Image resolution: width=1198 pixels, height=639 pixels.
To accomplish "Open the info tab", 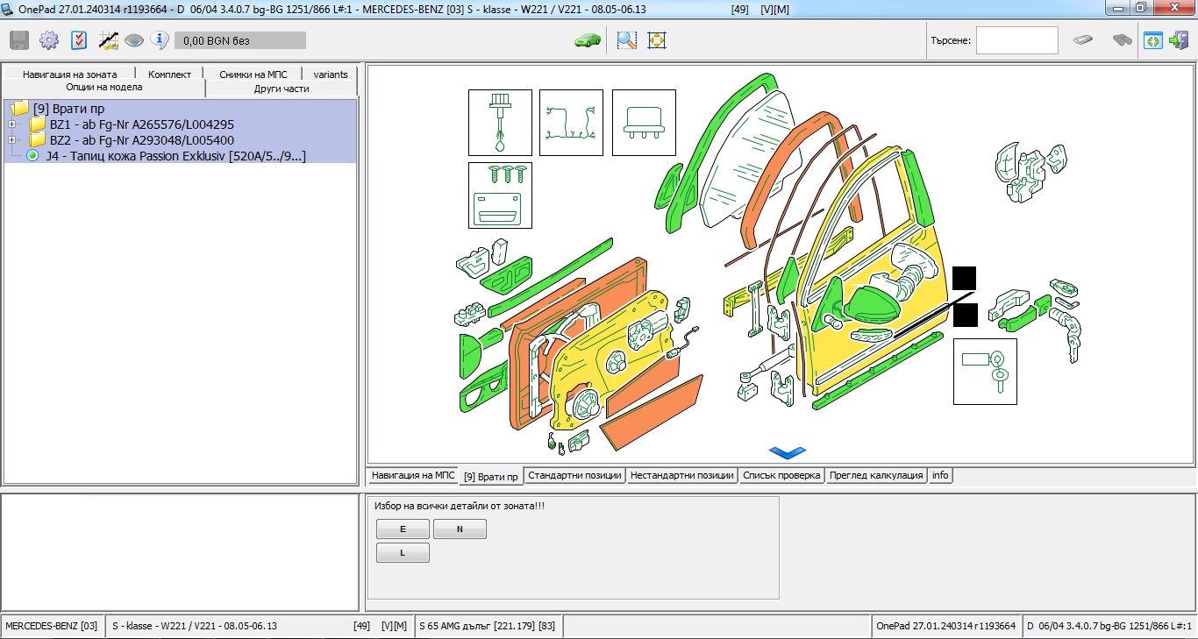I will click(x=940, y=475).
